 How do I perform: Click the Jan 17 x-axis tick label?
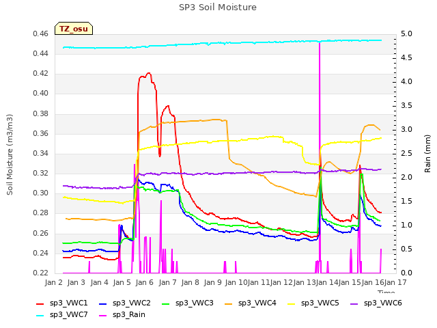click(395, 282)
